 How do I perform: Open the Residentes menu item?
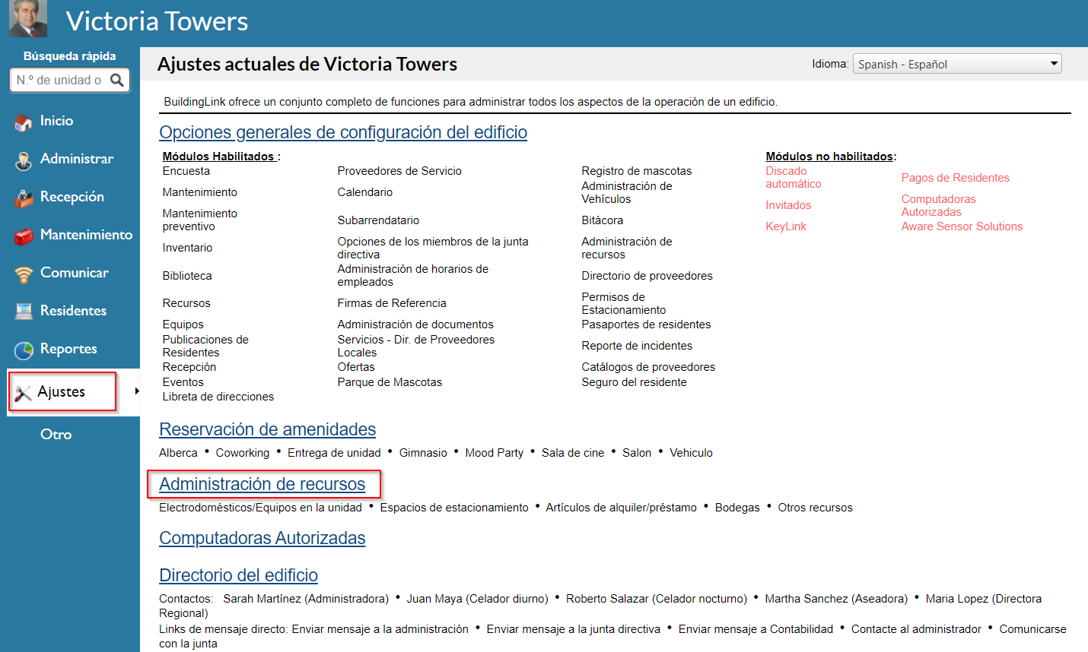(x=73, y=311)
